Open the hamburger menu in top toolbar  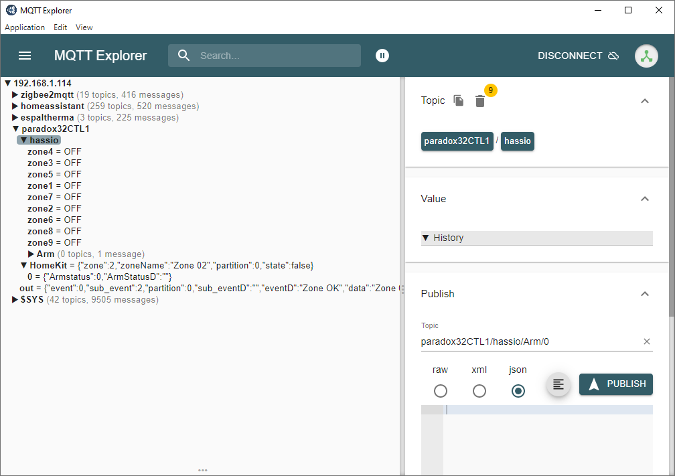[25, 56]
